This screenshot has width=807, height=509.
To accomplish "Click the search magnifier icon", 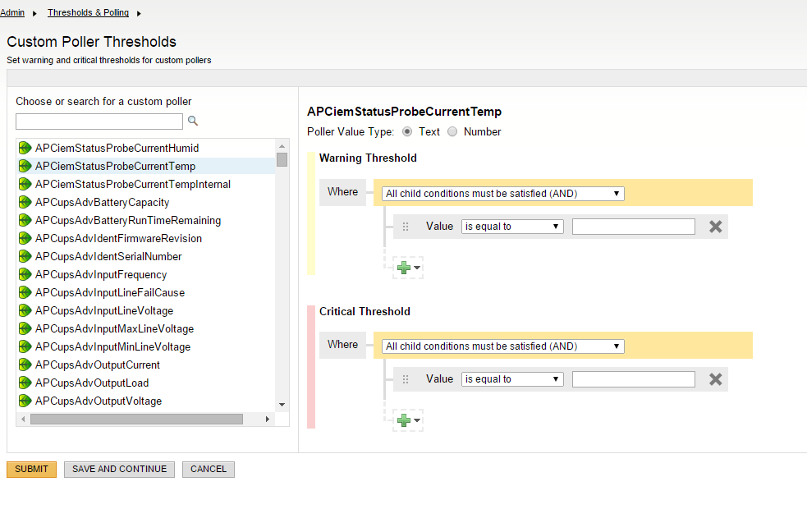I will tap(193, 122).
